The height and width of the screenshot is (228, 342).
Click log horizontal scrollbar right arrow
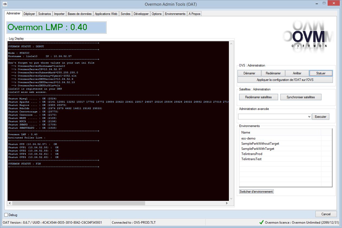227,203
